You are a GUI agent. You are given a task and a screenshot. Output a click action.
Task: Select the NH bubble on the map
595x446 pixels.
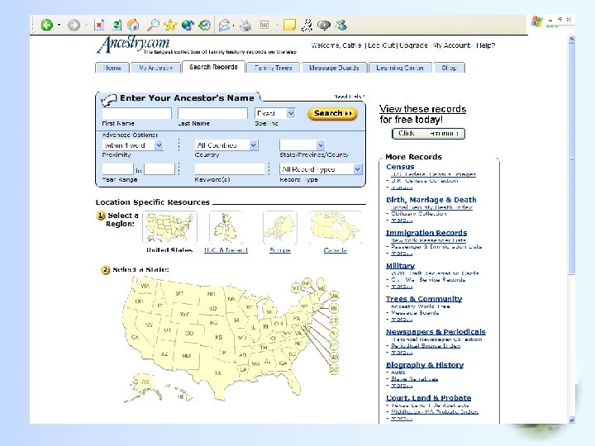307,283
